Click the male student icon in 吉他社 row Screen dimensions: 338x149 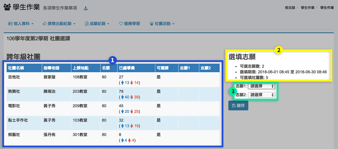123,83
